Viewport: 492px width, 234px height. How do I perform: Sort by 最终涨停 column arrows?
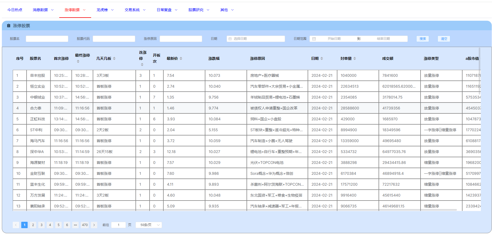[78, 61]
